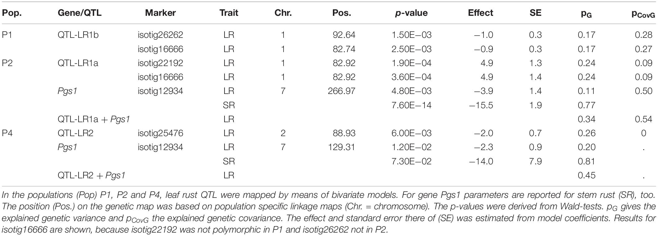Click the p-value column header
Screen dimensions: 658x236
tap(411, 13)
